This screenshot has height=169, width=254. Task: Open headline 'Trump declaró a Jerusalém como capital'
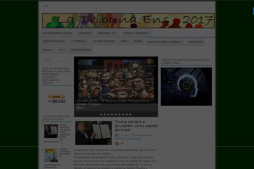pos(136,125)
